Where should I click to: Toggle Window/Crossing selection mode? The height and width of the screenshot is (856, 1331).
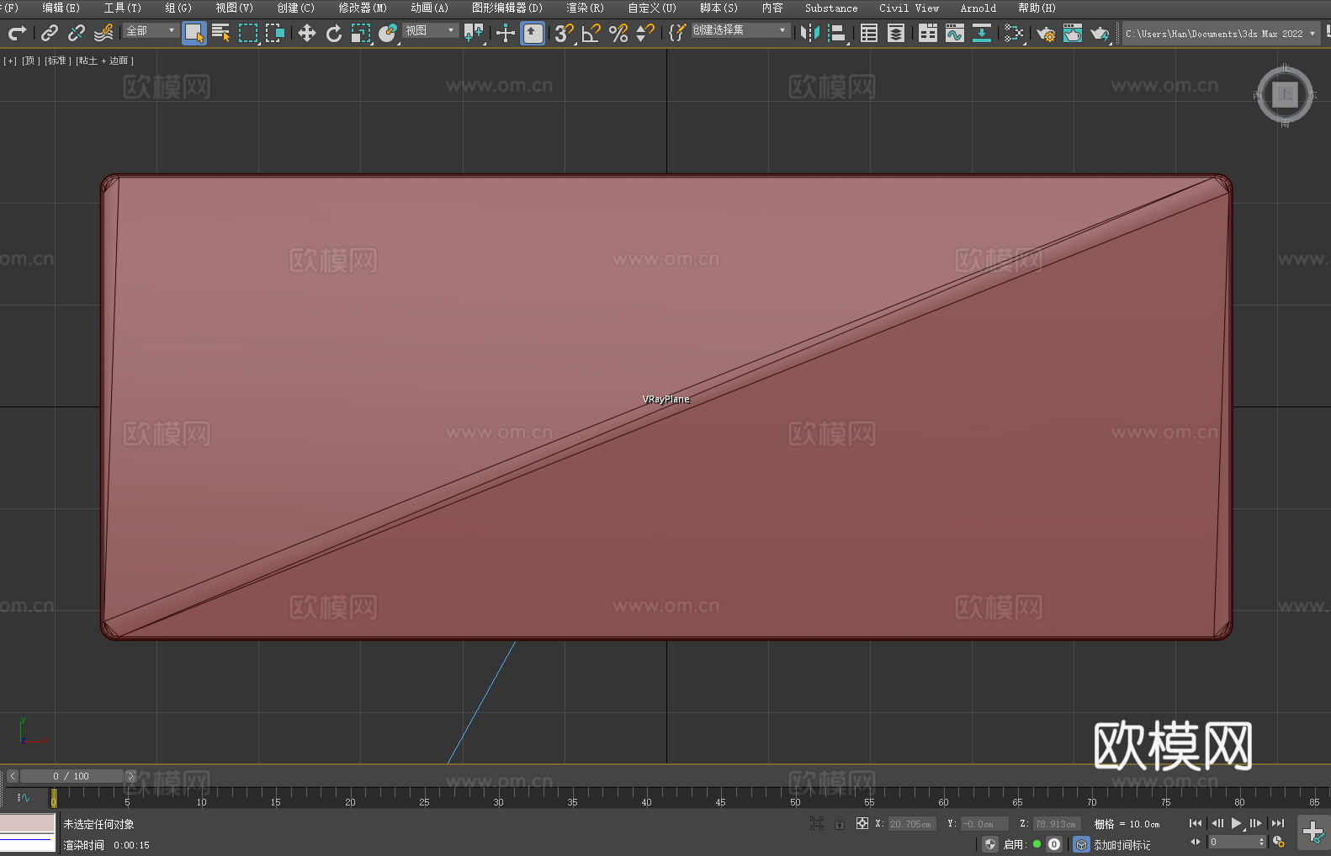(275, 33)
